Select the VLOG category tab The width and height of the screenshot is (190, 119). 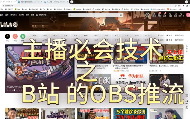coord(147,35)
